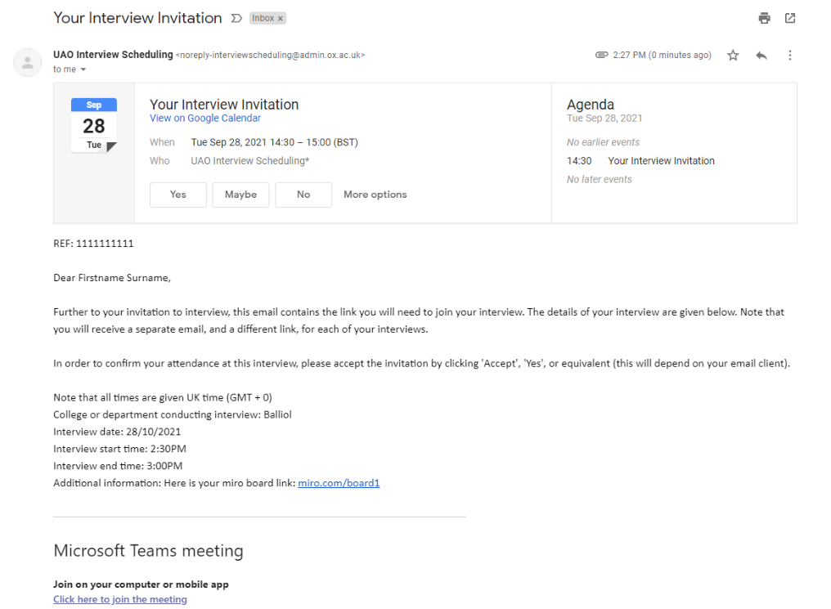The height and width of the screenshot is (609, 831).
Task: Click the Sep 28 calendar date icon
Action: pos(94,126)
